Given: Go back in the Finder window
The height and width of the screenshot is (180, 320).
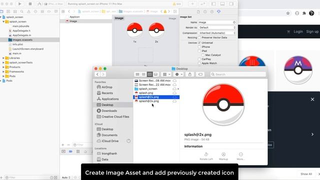Looking at the screenshot, I should coord(97,74).
